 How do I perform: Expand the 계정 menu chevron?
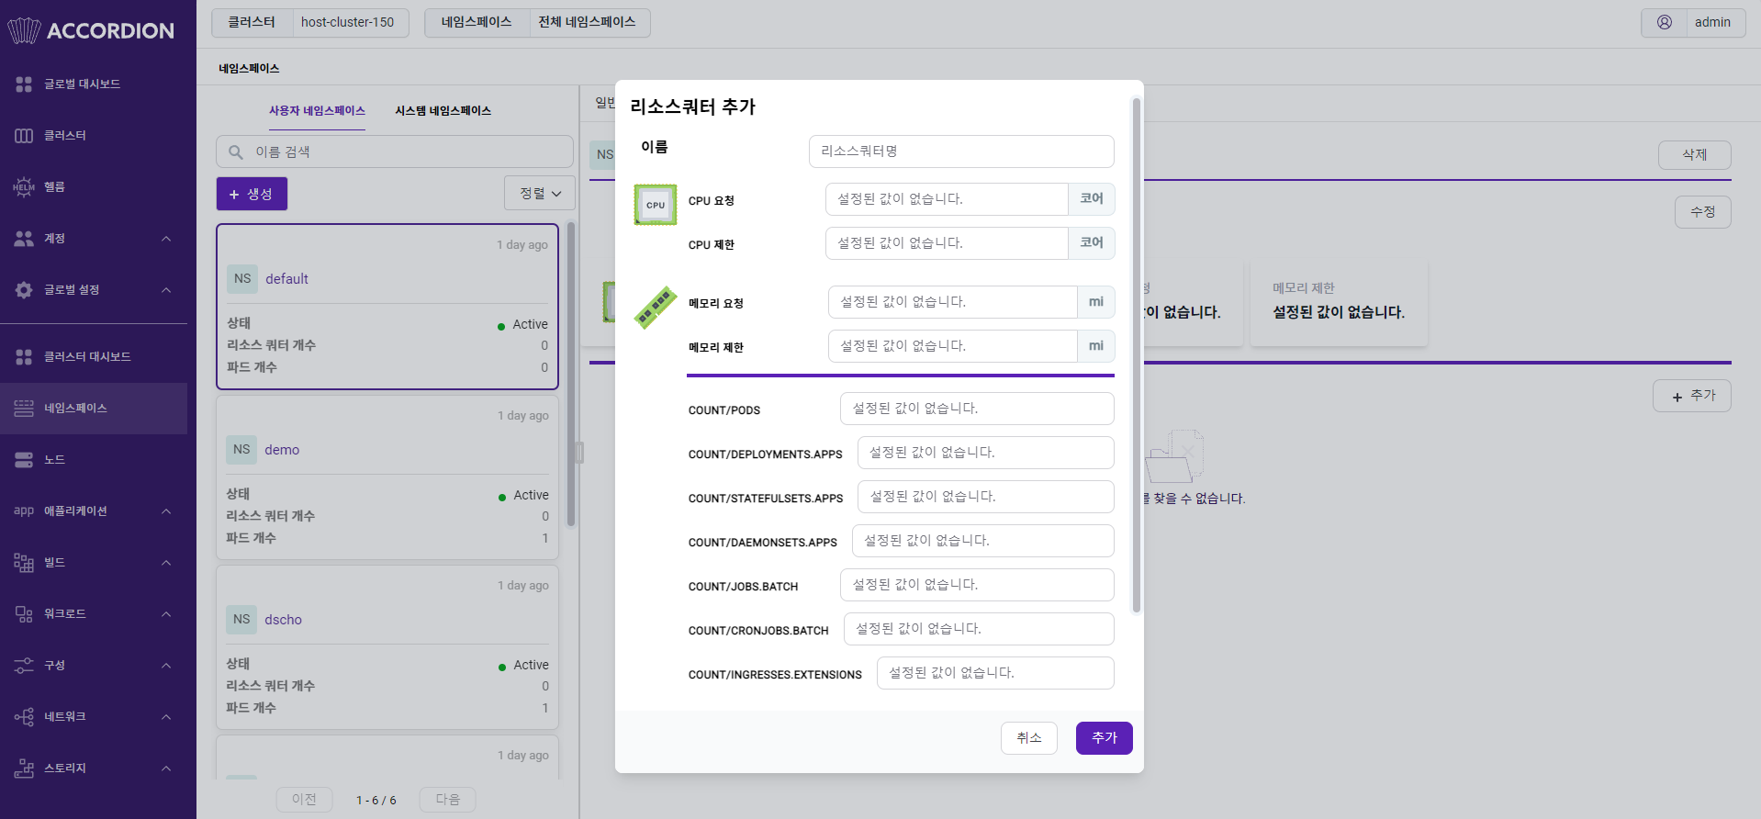(x=166, y=239)
